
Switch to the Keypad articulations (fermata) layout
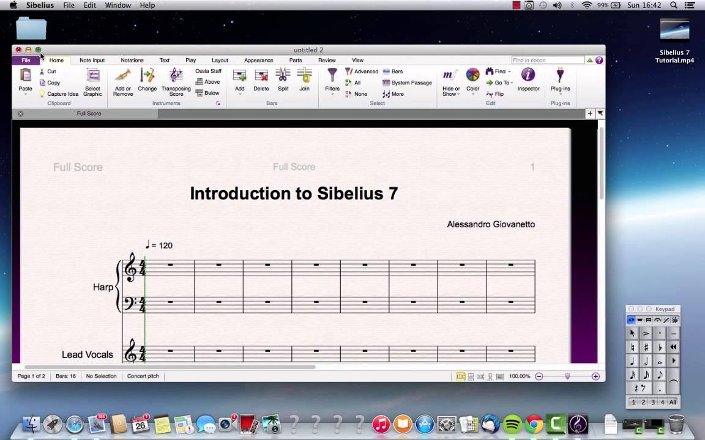coord(657,320)
